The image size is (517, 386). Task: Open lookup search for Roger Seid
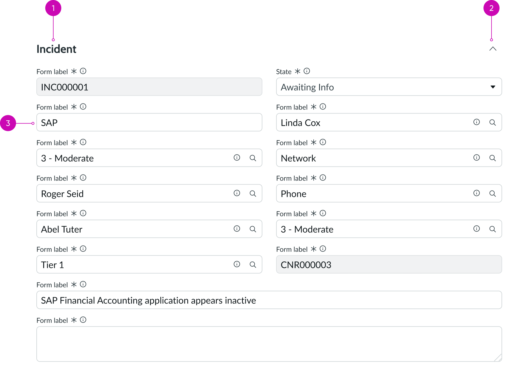[253, 193]
